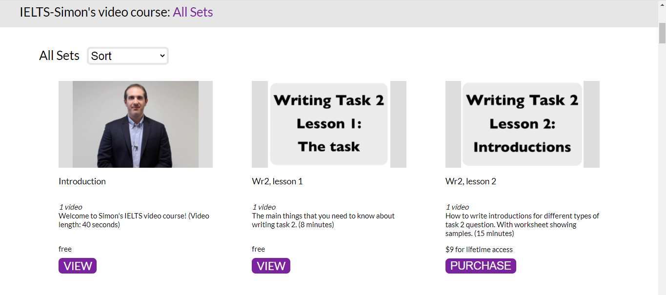This screenshot has height=295, width=666.
Task: Click the IELTS-Simon's video course heading
Action: tap(95, 12)
